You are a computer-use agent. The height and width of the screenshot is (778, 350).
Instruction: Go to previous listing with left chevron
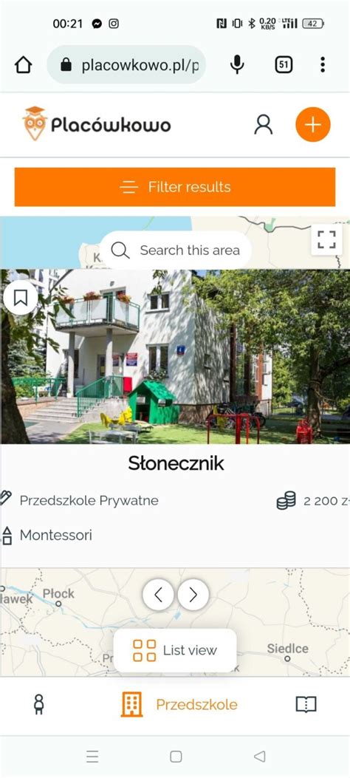(x=158, y=595)
